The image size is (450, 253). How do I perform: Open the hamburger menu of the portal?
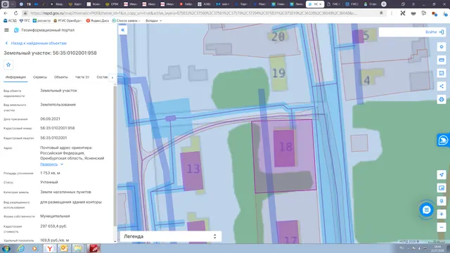(6, 30)
